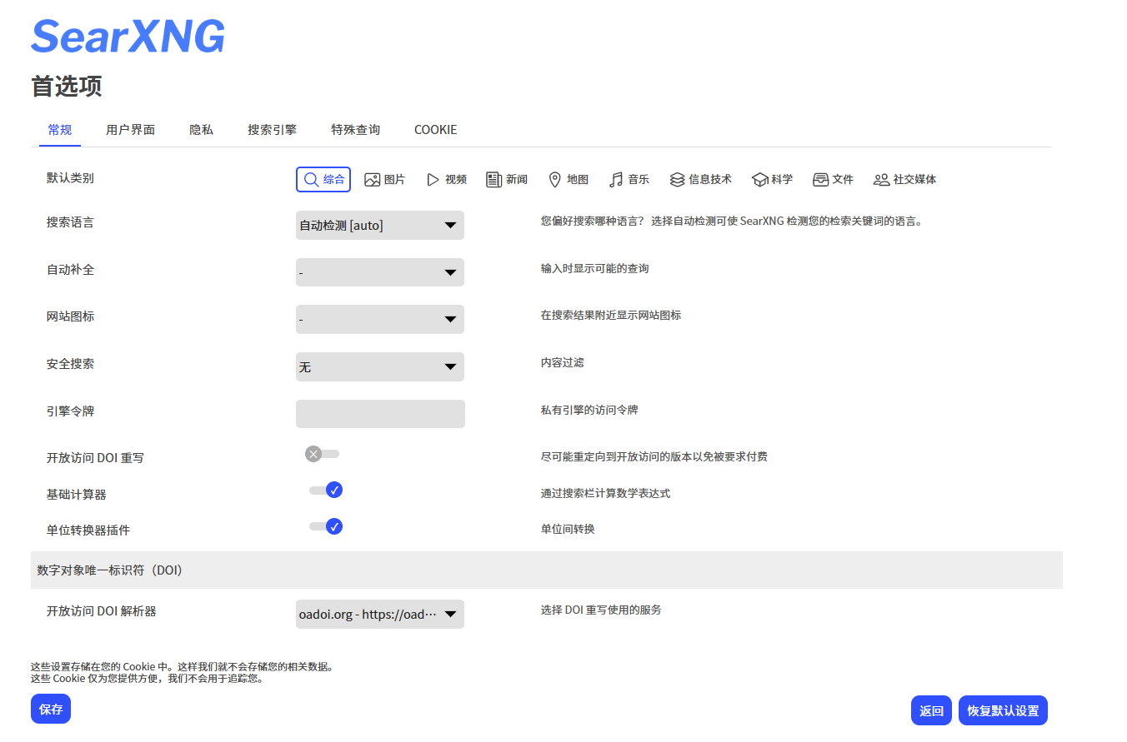Select the 综合 (General) category button
Viewport: 1127px width, 742px height.
coord(323,178)
